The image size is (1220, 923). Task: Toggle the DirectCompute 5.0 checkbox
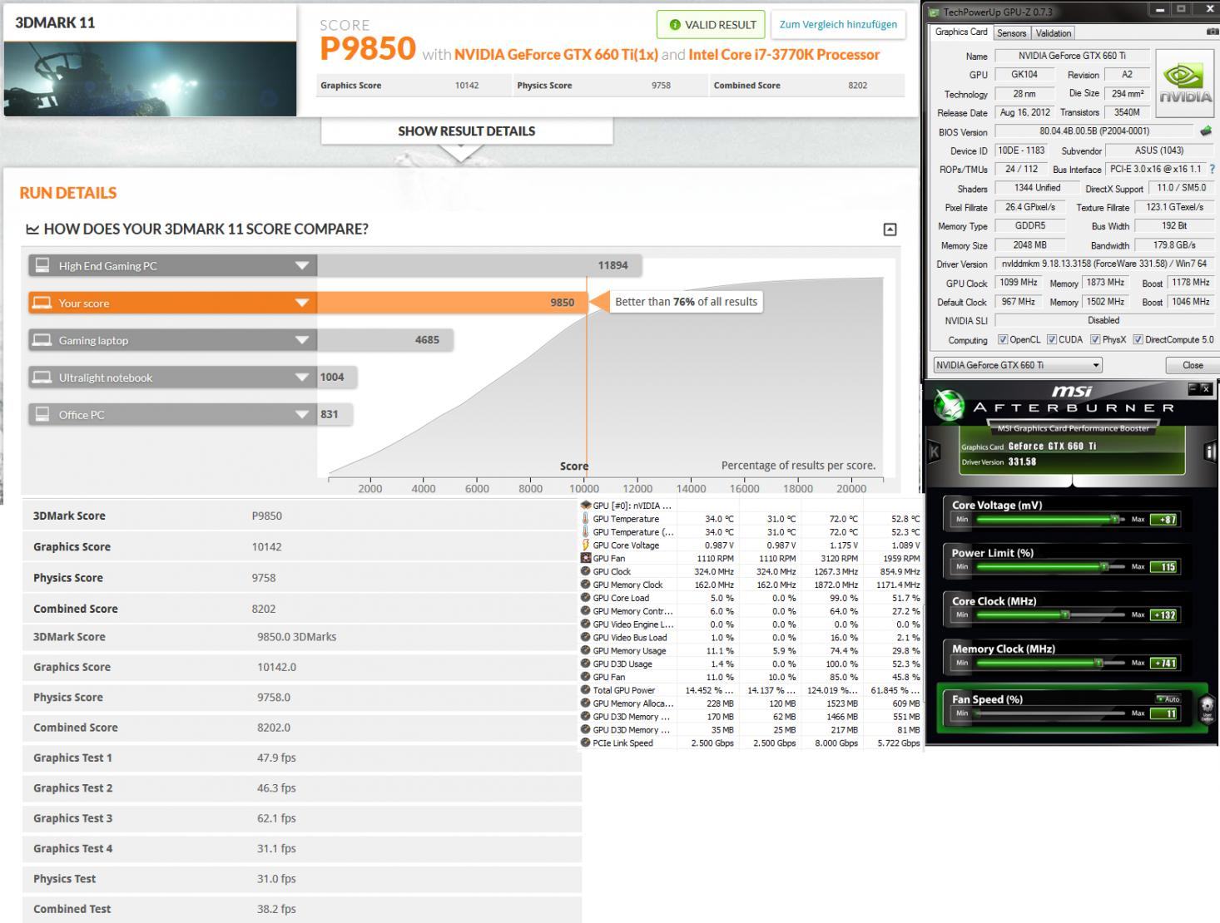1138,339
